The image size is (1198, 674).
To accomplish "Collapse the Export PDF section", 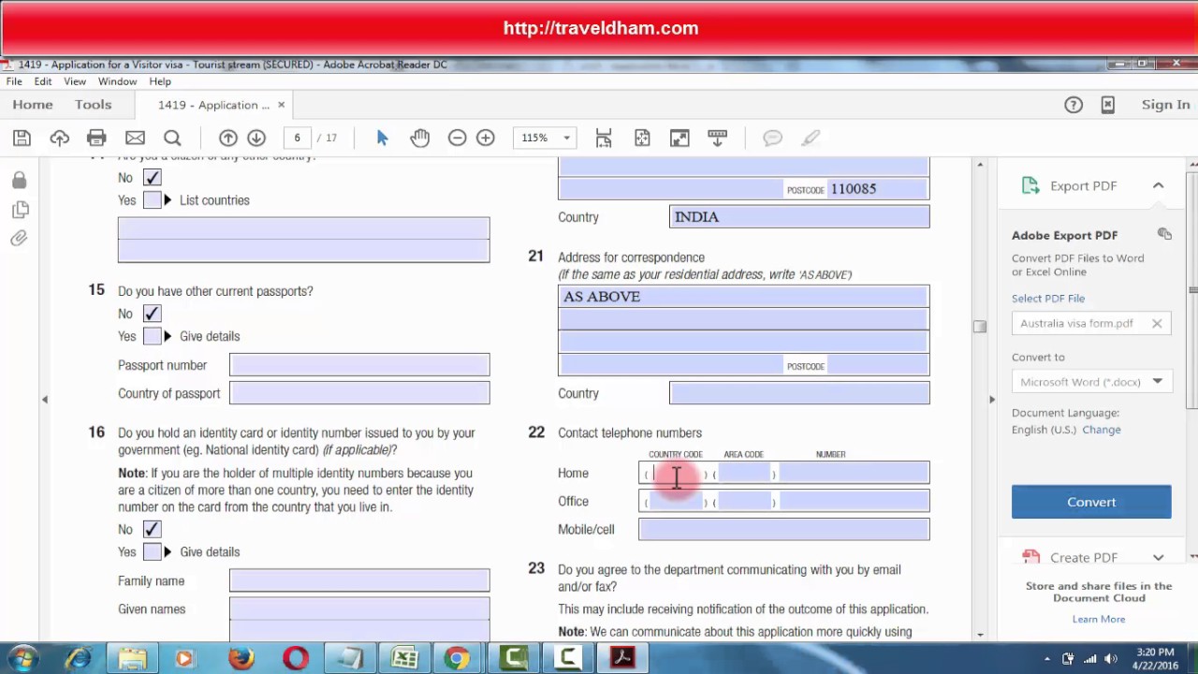I will [x=1158, y=185].
